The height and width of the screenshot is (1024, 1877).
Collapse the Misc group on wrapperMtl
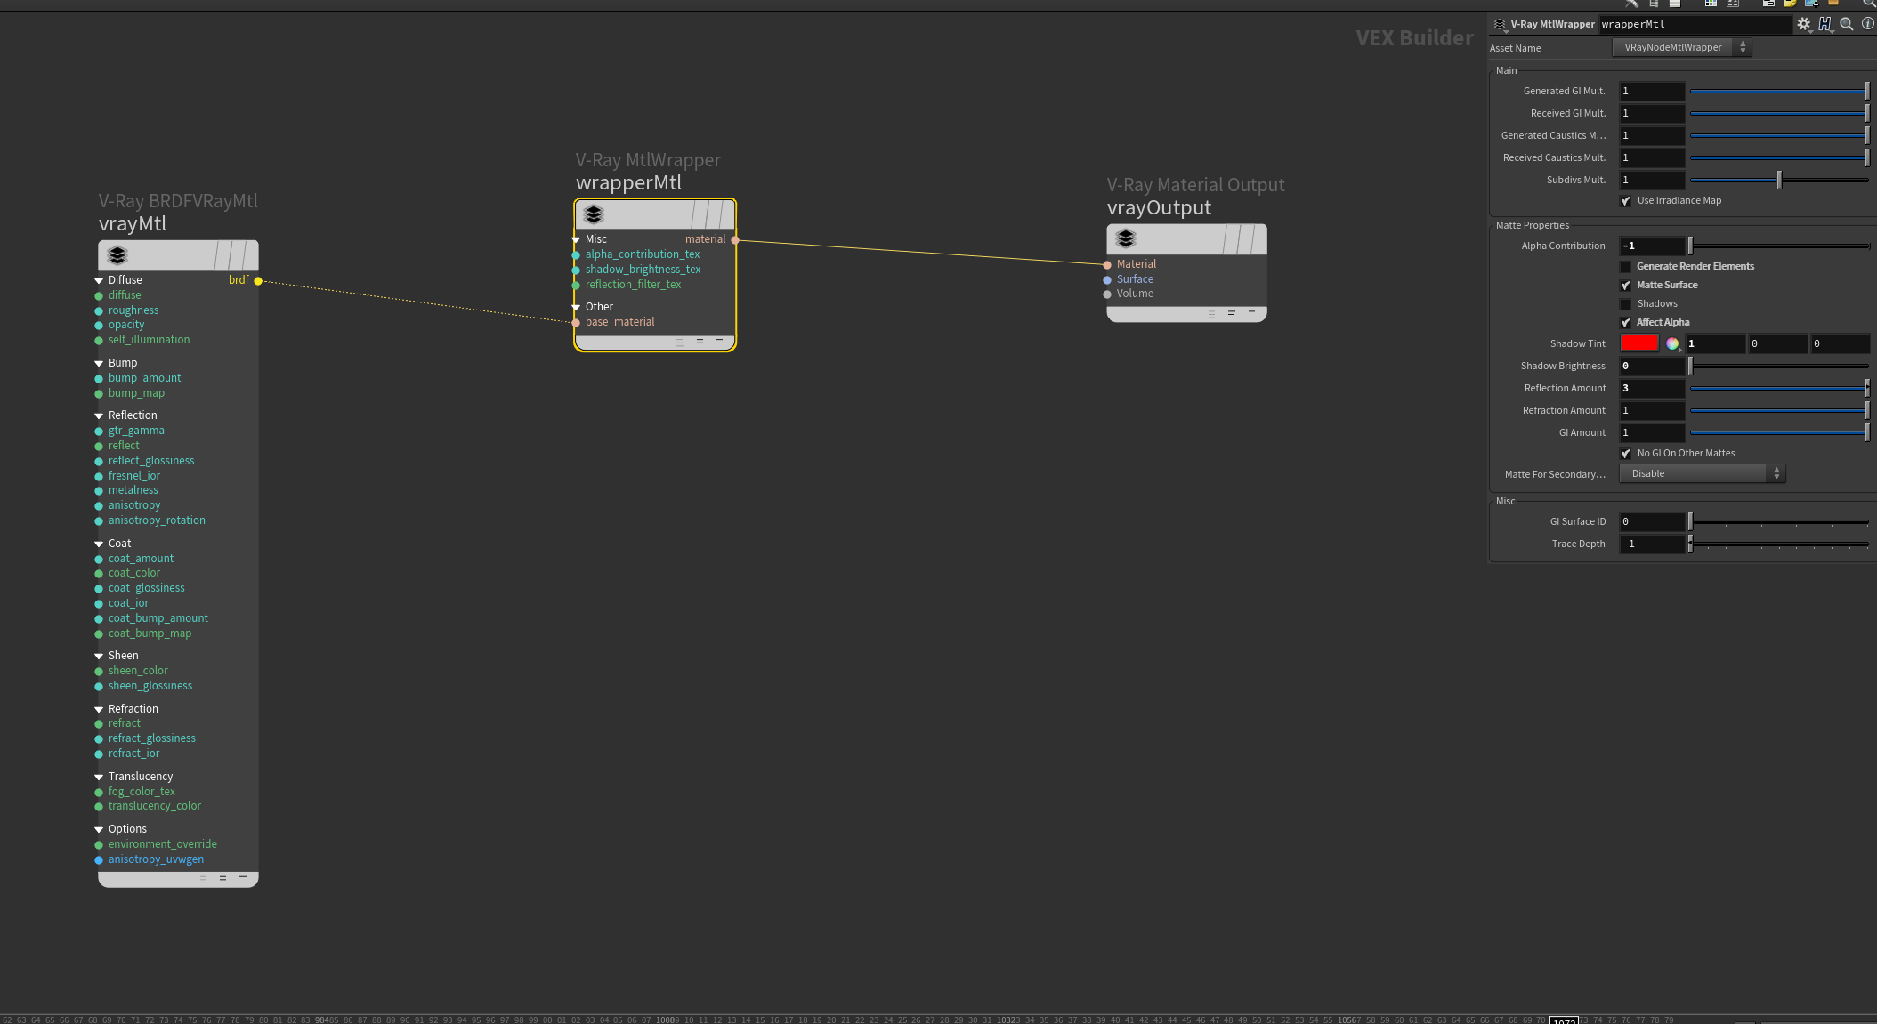(576, 239)
